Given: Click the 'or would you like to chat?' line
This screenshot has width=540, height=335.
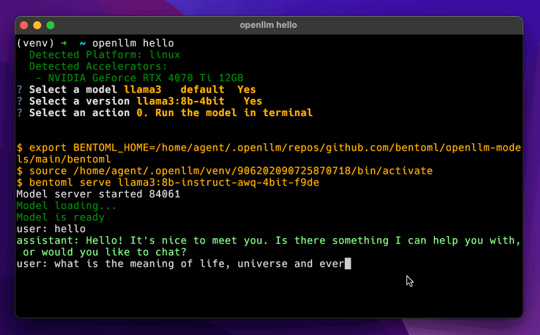Looking at the screenshot, I should (x=105, y=253).
